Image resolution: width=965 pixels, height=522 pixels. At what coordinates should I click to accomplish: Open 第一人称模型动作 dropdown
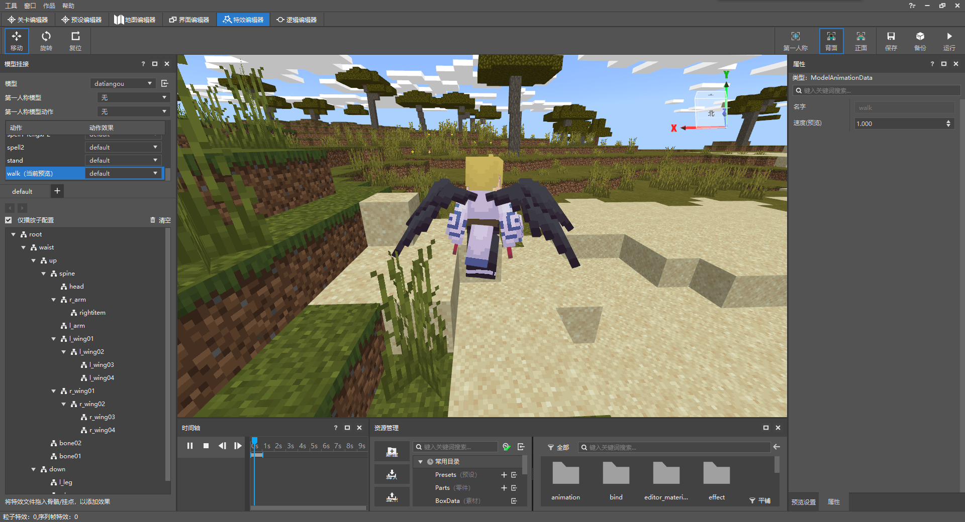133,111
